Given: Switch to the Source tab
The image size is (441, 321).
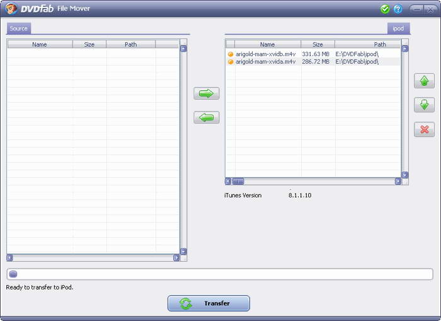Looking at the screenshot, I should (x=18, y=28).
